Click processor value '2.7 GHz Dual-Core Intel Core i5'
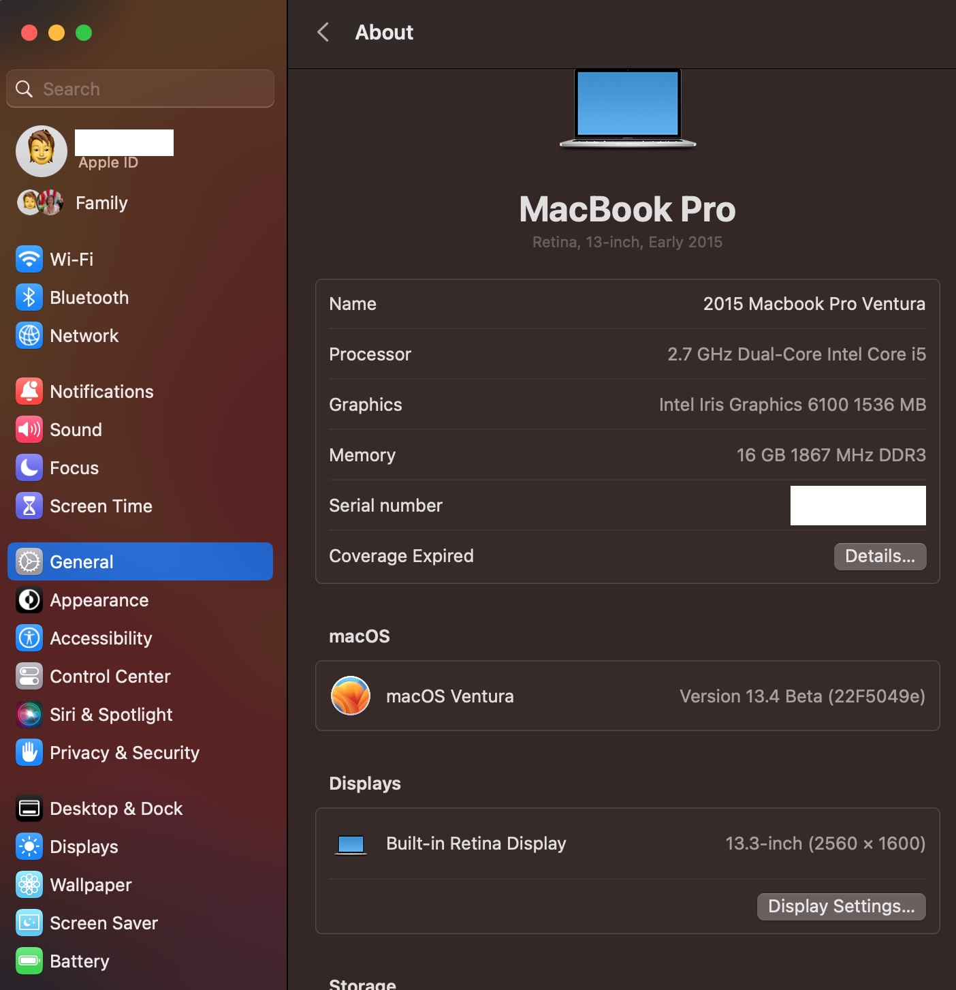 797,354
